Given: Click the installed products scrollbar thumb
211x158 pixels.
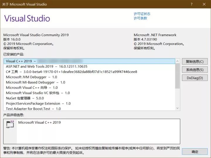Looking at the screenshot, I should pyautogui.click(x=178, y=76).
